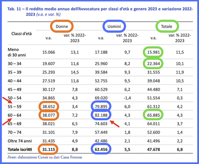Click the Donne value 38.021
The height and width of the screenshot is (164, 199).
(x=48, y=124)
